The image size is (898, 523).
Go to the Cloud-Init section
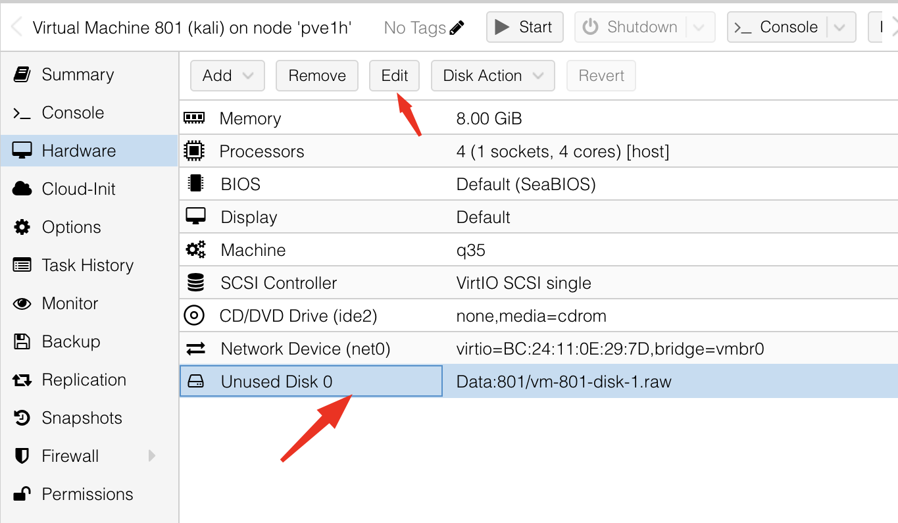78,189
